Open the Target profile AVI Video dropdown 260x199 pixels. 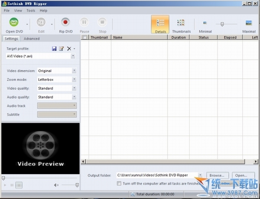pos(73,56)
